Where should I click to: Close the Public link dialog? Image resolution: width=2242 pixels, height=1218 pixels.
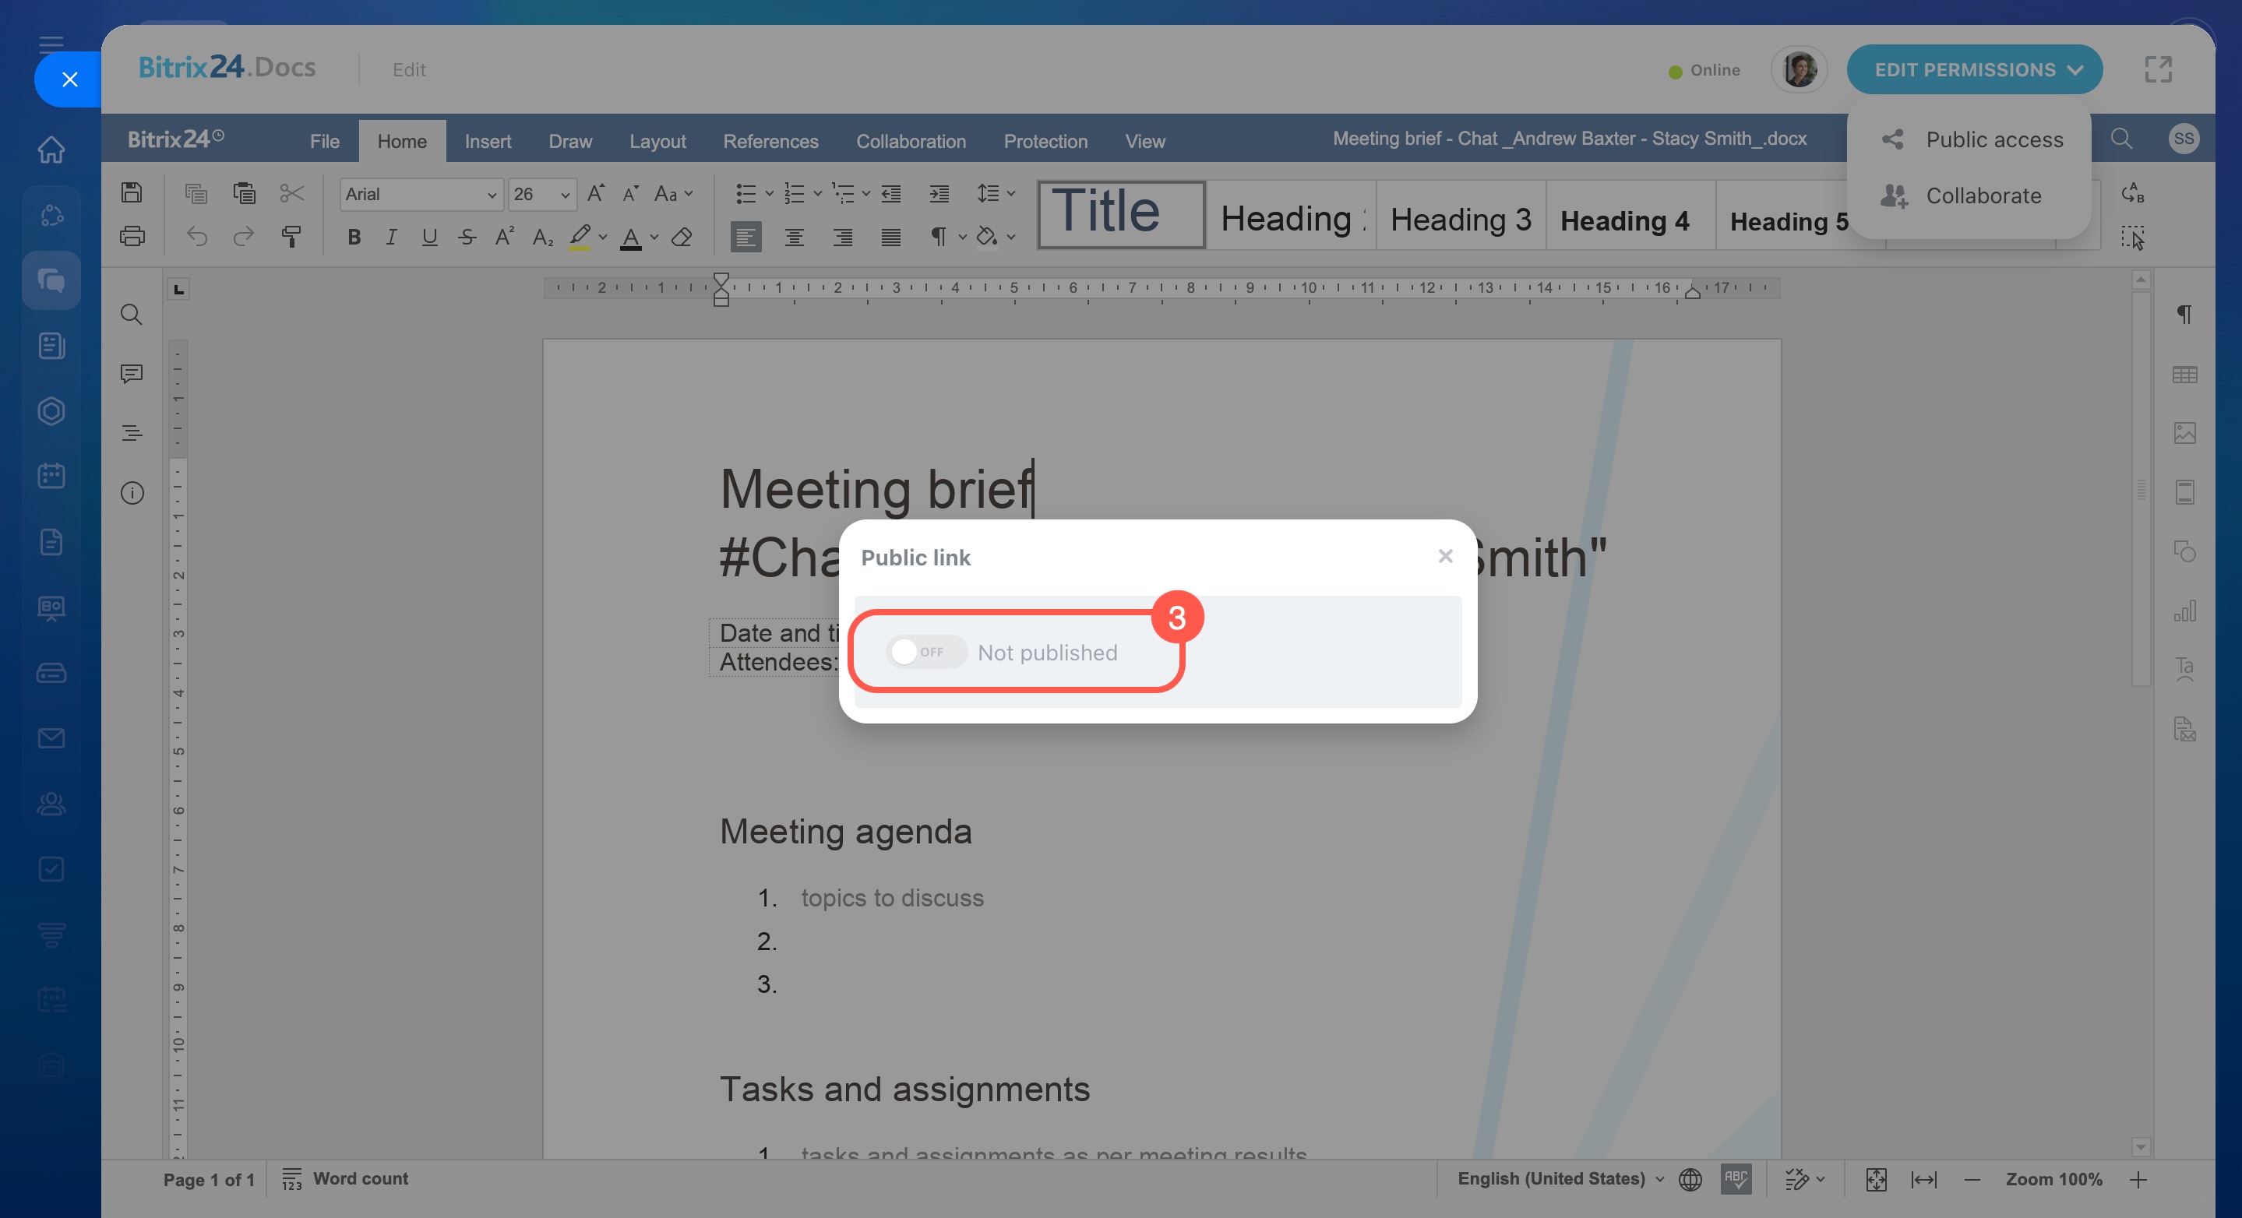[x=1446, y=556]
